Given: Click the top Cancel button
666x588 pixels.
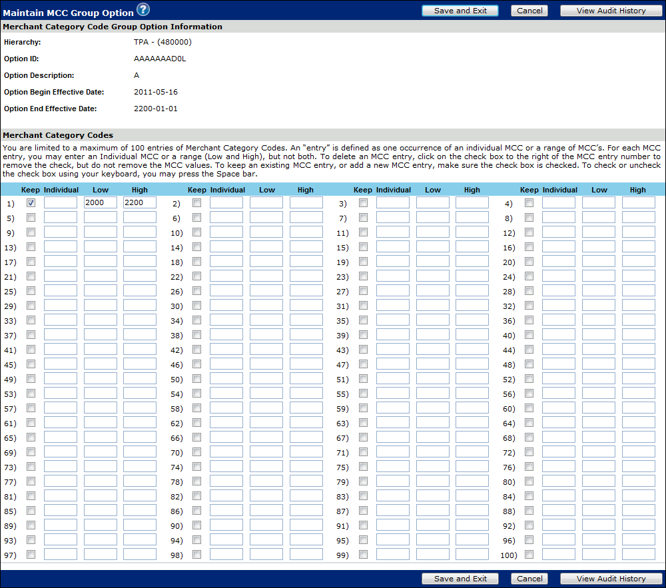Looking at the screenshot, I should [529, 11].
